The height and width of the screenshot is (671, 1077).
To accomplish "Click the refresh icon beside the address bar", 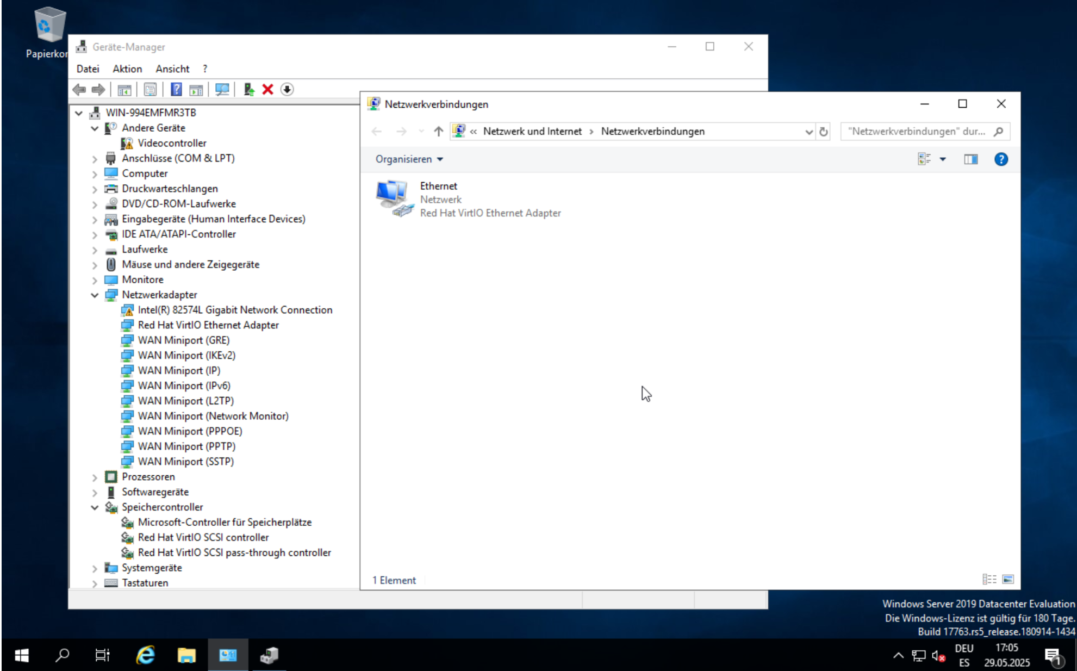I will pyautogui.click(x=824, y=132).
